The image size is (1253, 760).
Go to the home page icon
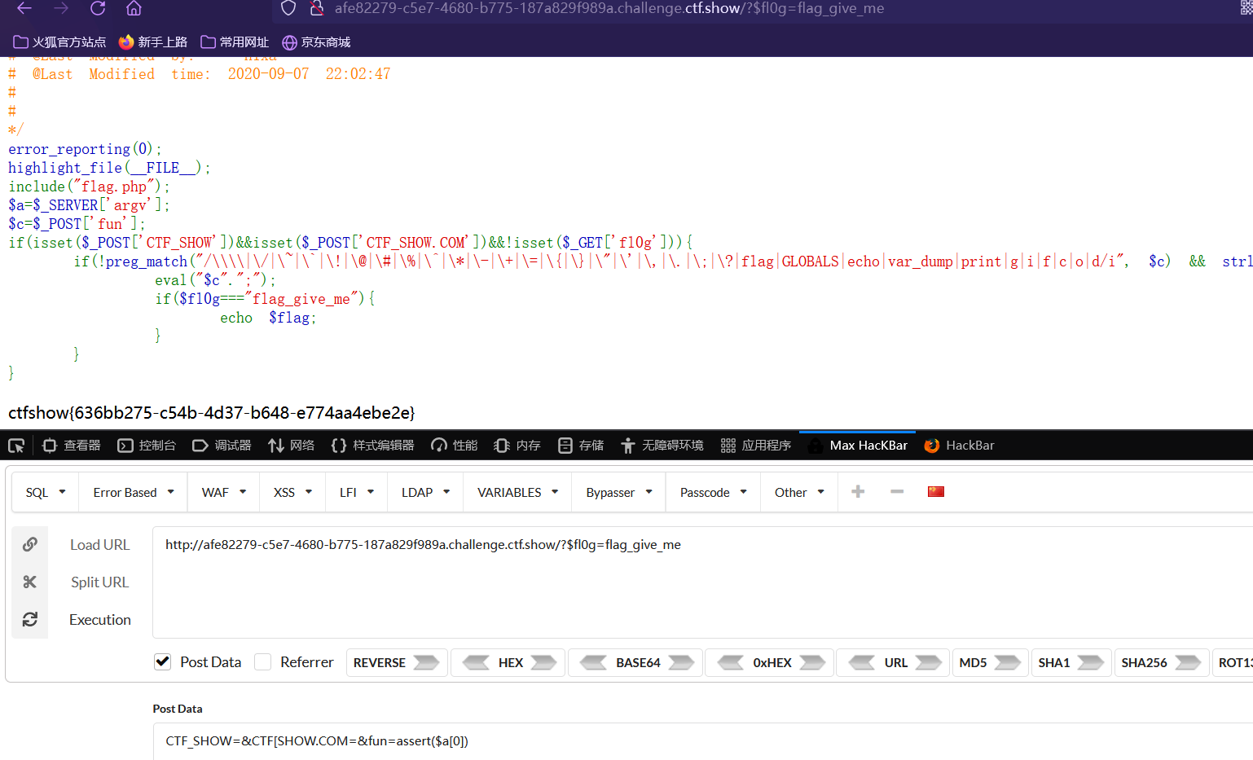click(134, 8)
